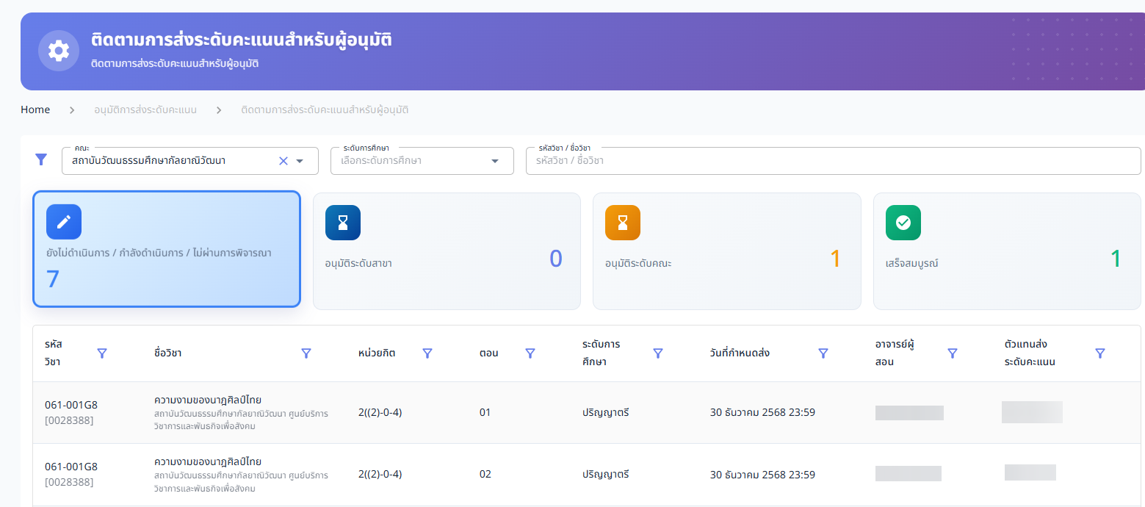The image size is (1145, 507).
Task: Open the ตัวแทนส่งระดับคะแนน column filter icon
Action: (1100, 353)
